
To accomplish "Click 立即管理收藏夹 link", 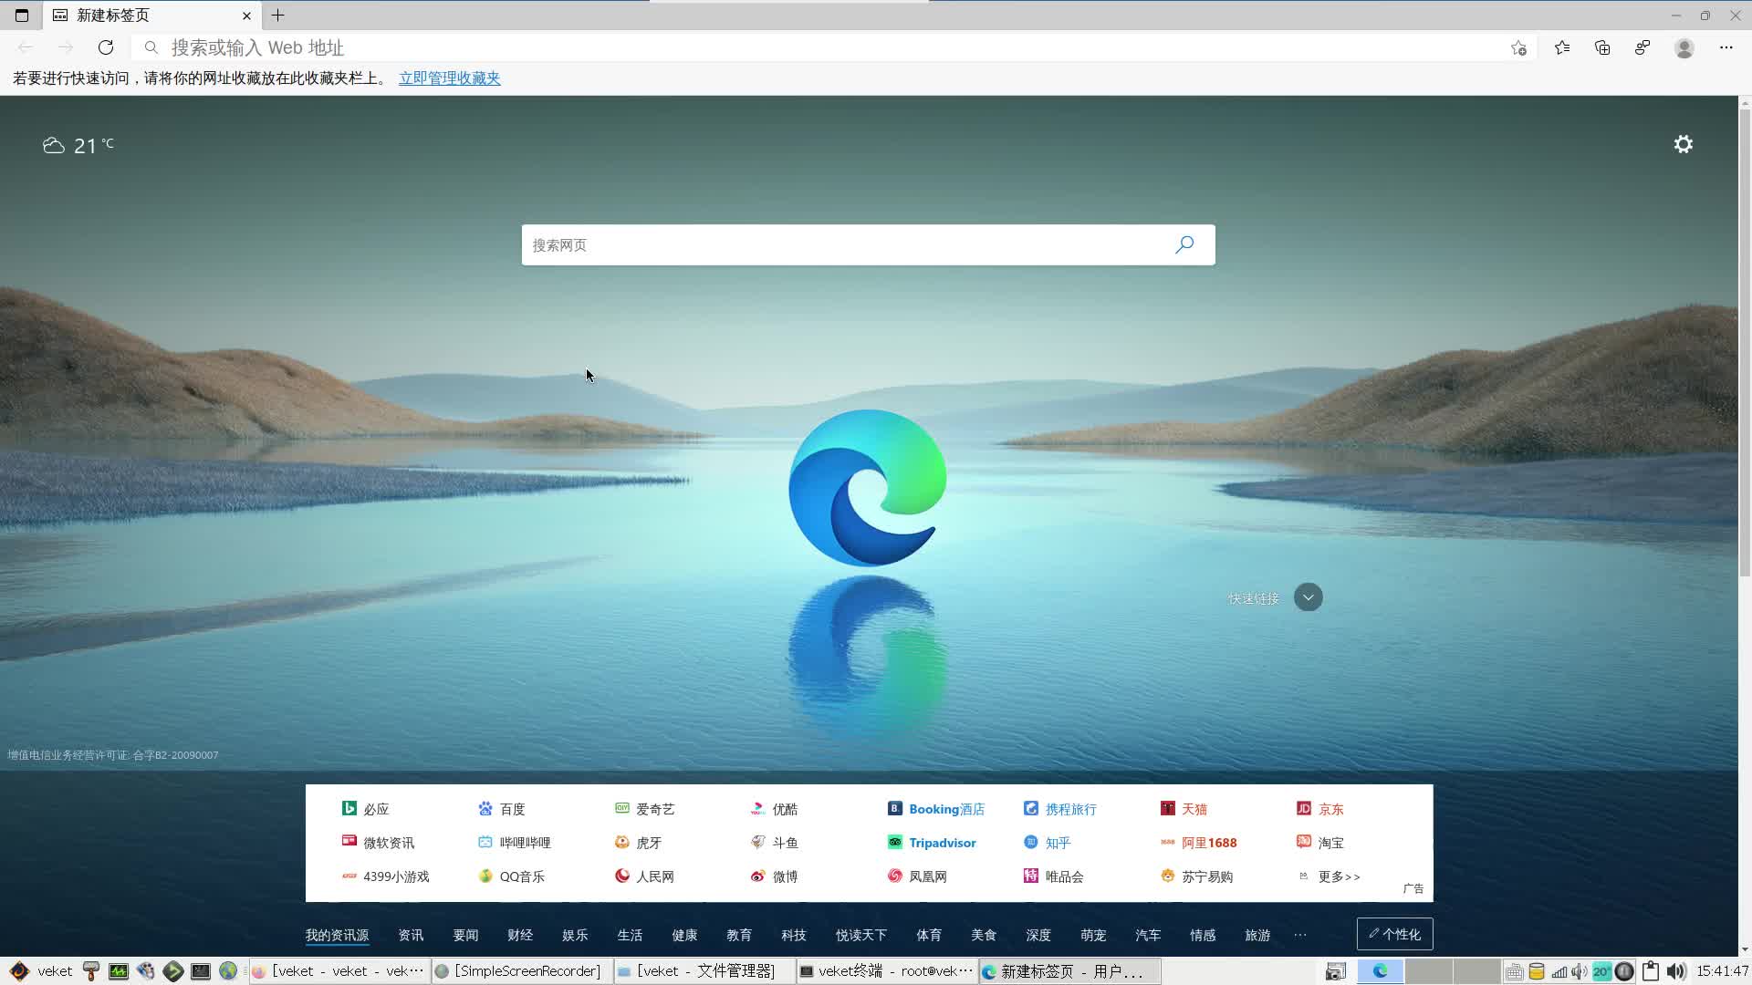I will point(450,78).
